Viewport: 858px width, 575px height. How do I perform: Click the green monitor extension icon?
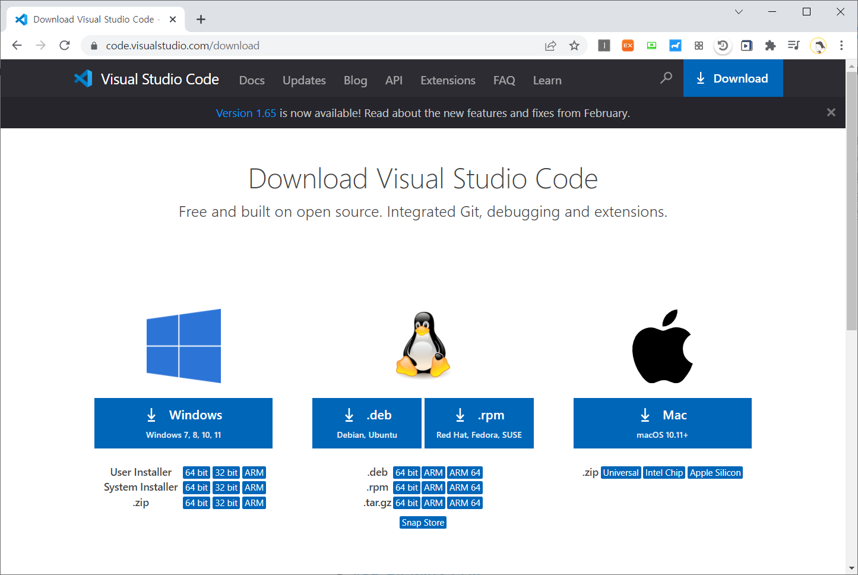651,45
